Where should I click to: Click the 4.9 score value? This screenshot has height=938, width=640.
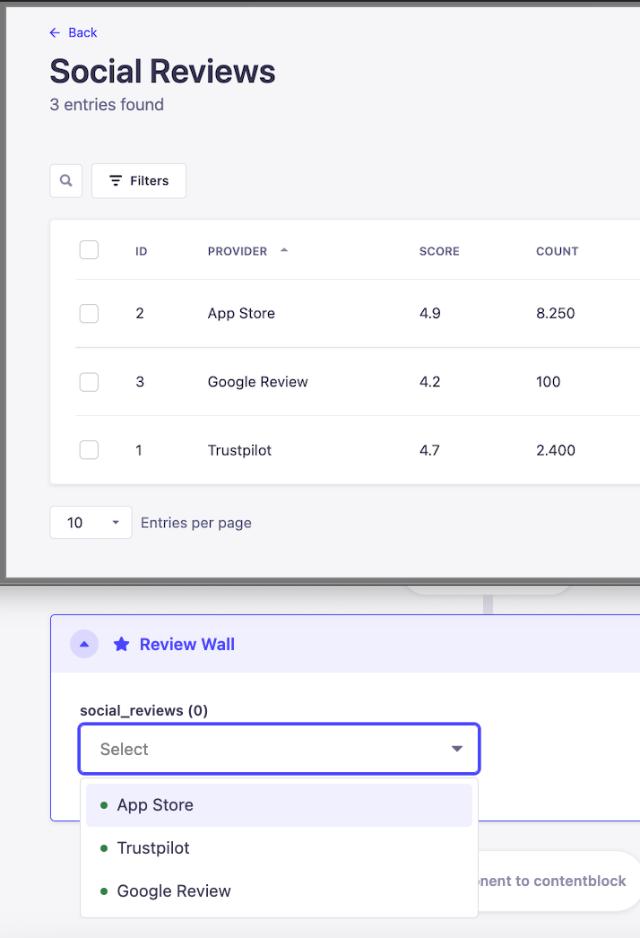(x=430, y=314)
